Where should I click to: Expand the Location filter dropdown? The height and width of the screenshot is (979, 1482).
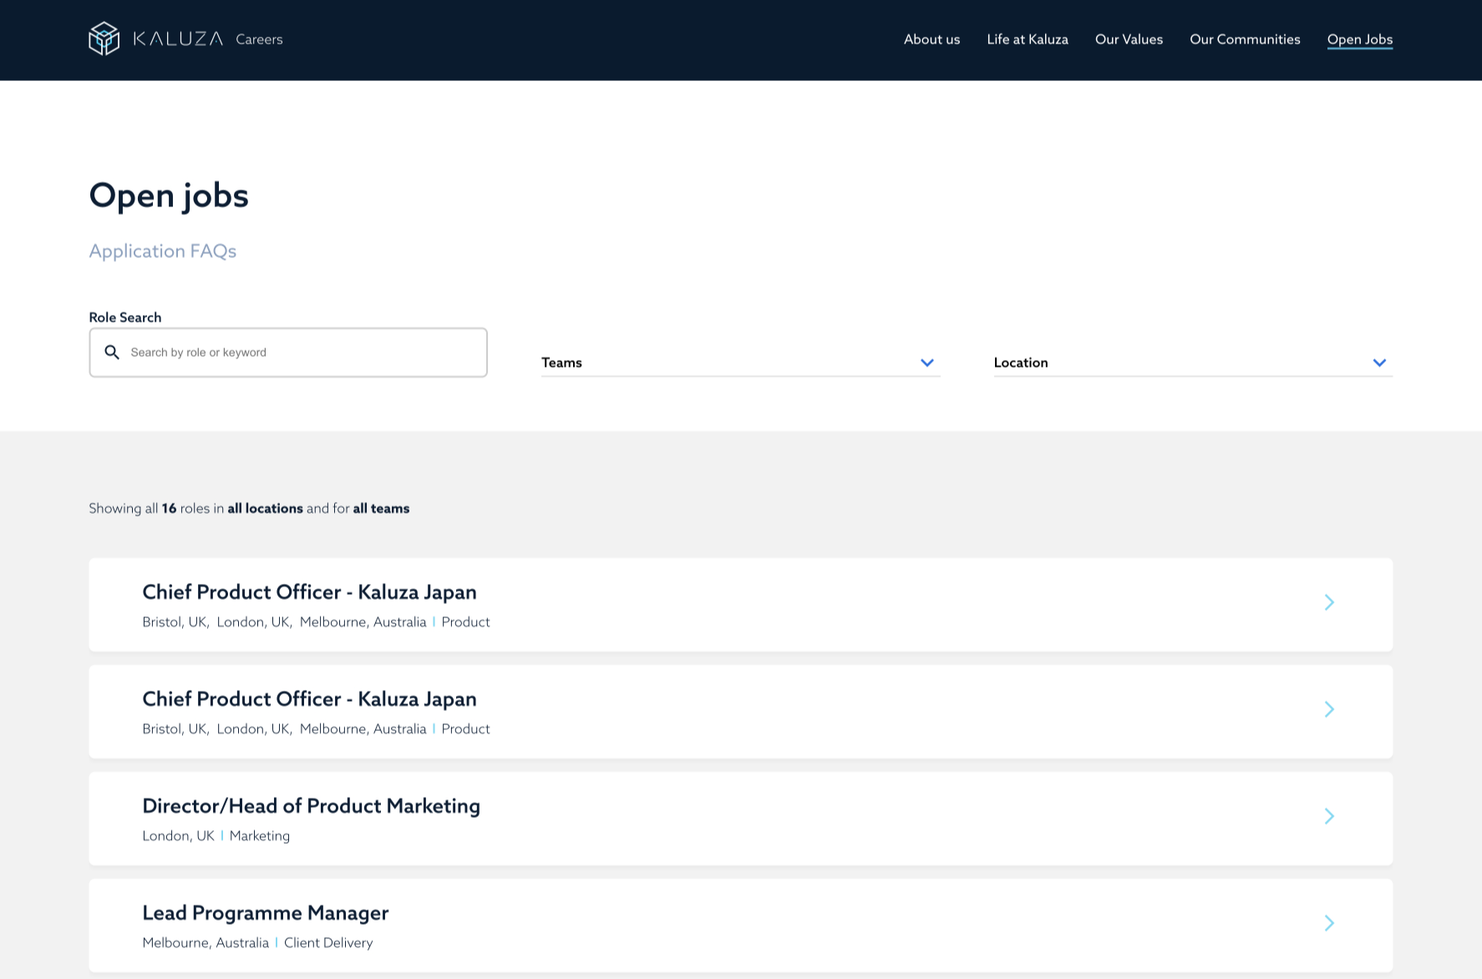click(x=1193, y=363)
